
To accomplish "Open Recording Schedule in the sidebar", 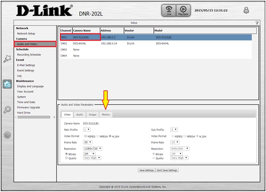I will pyautogui.click(x=29, y=55).
